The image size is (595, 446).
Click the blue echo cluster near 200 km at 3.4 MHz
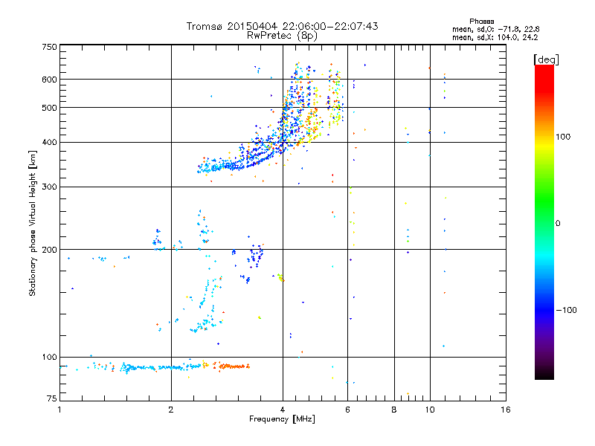[x=256, y=255]
